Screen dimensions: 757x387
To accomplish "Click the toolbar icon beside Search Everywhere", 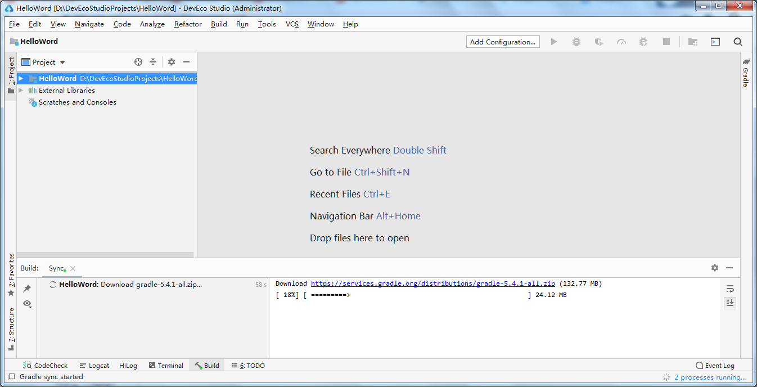I will click(715, 42).
